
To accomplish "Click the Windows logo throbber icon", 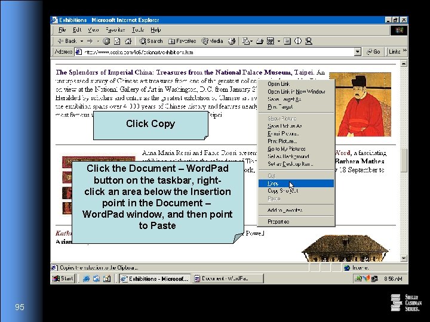I will [x=399, y=30].
